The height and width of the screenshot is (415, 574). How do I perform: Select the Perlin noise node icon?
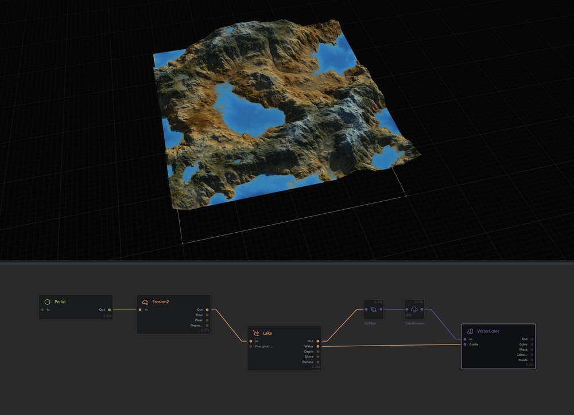click(x=48, y=300)
